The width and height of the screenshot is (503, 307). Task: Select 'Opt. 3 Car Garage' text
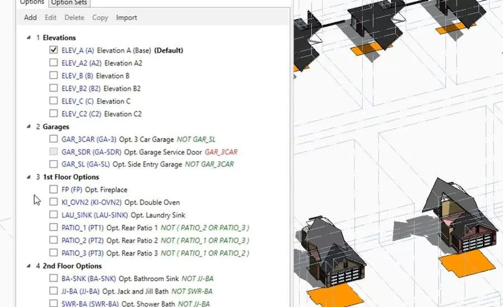(x=146, y=140)
